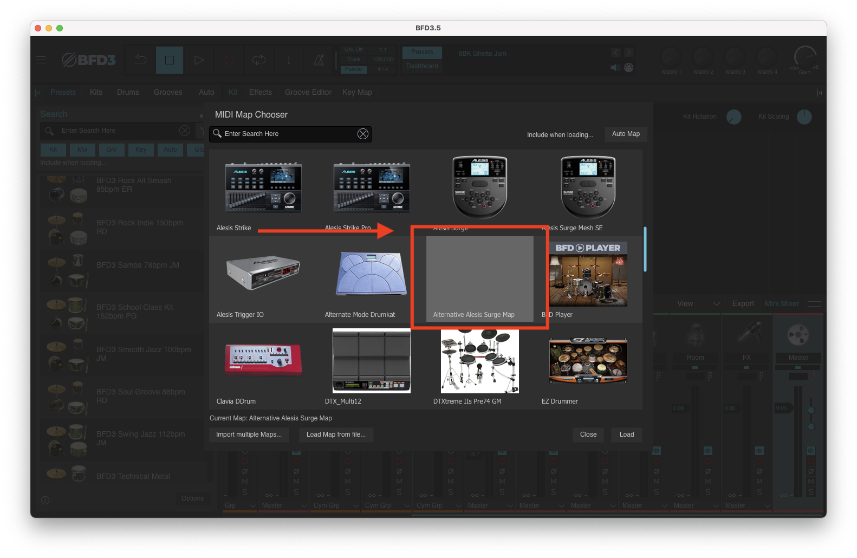Clear the left browser search field

pos(185,131)
